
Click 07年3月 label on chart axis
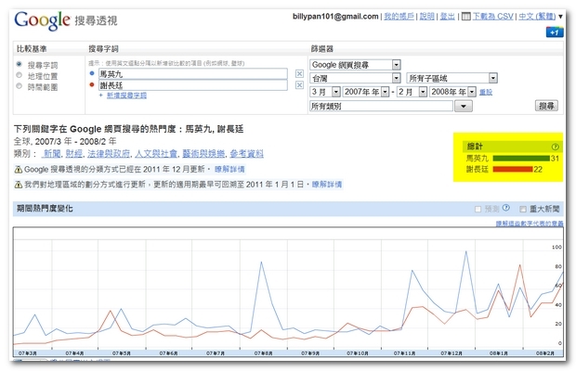pos(28,353)
